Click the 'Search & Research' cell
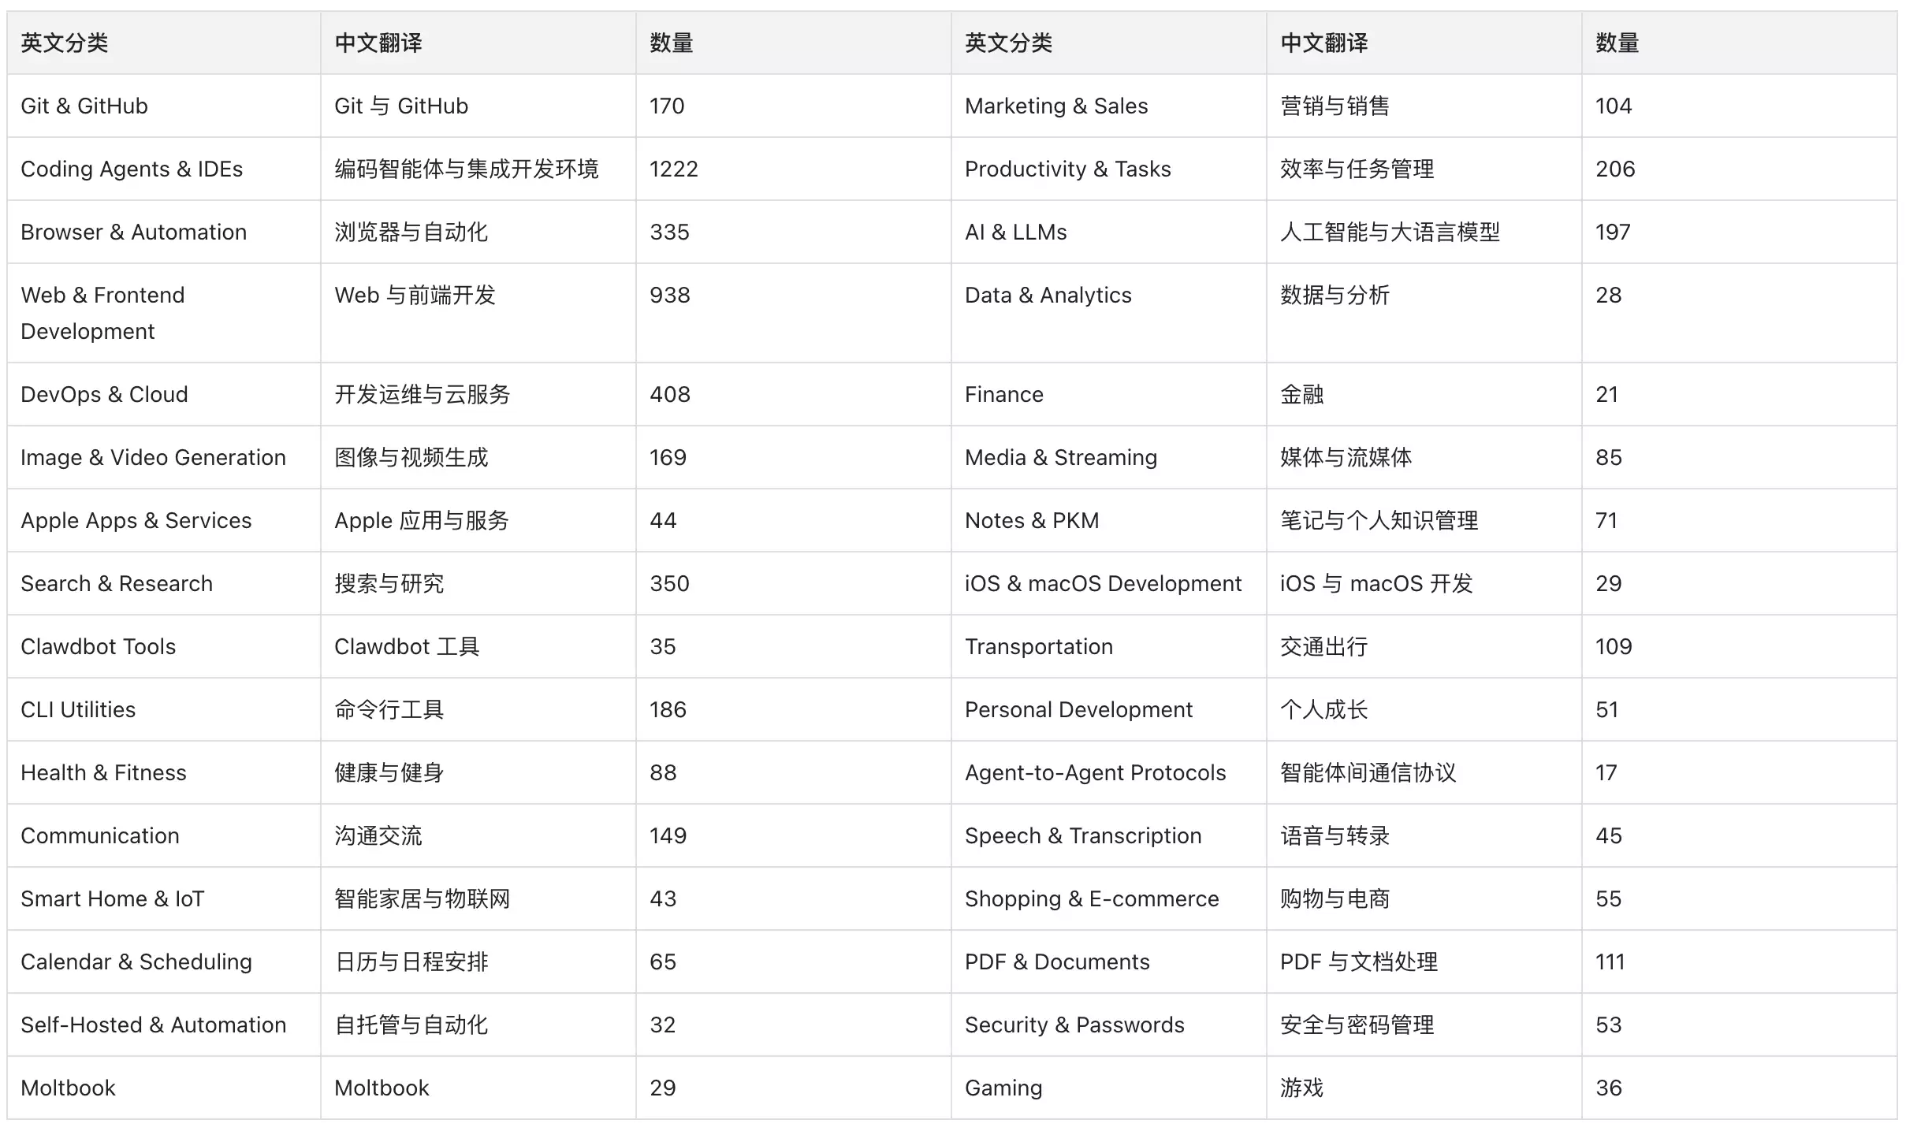 click(117, 583)
